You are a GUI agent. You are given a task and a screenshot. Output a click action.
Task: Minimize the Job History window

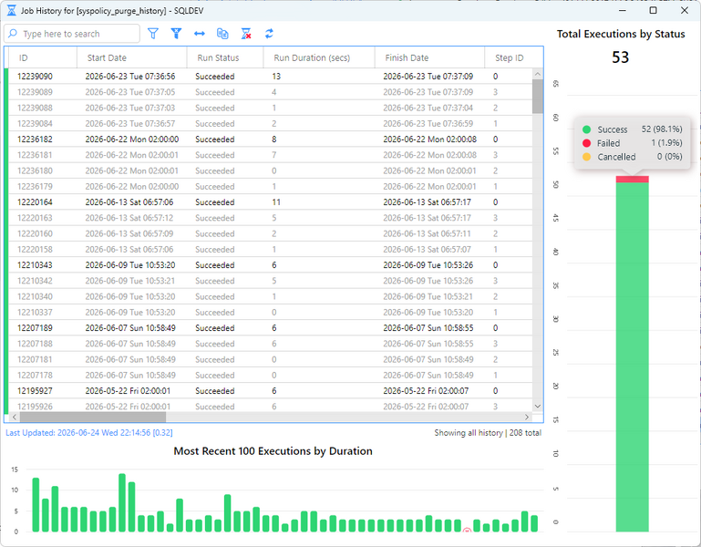[x=623, y=10]
